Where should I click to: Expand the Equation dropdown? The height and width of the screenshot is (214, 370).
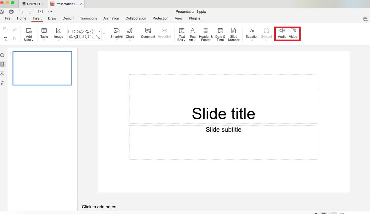coord(252,34)
